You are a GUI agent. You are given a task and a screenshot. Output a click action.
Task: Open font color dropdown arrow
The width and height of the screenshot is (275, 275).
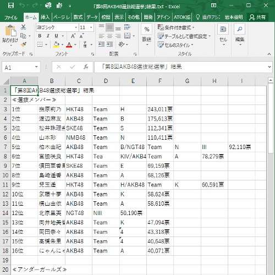[75, 45]
